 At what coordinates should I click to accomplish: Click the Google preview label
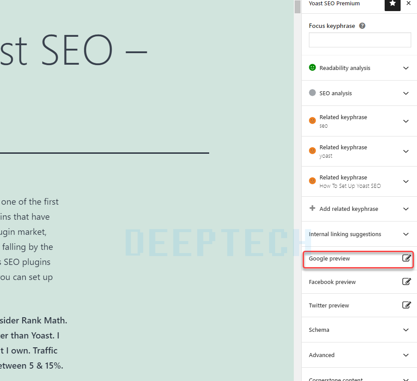(x=329, y=259)
